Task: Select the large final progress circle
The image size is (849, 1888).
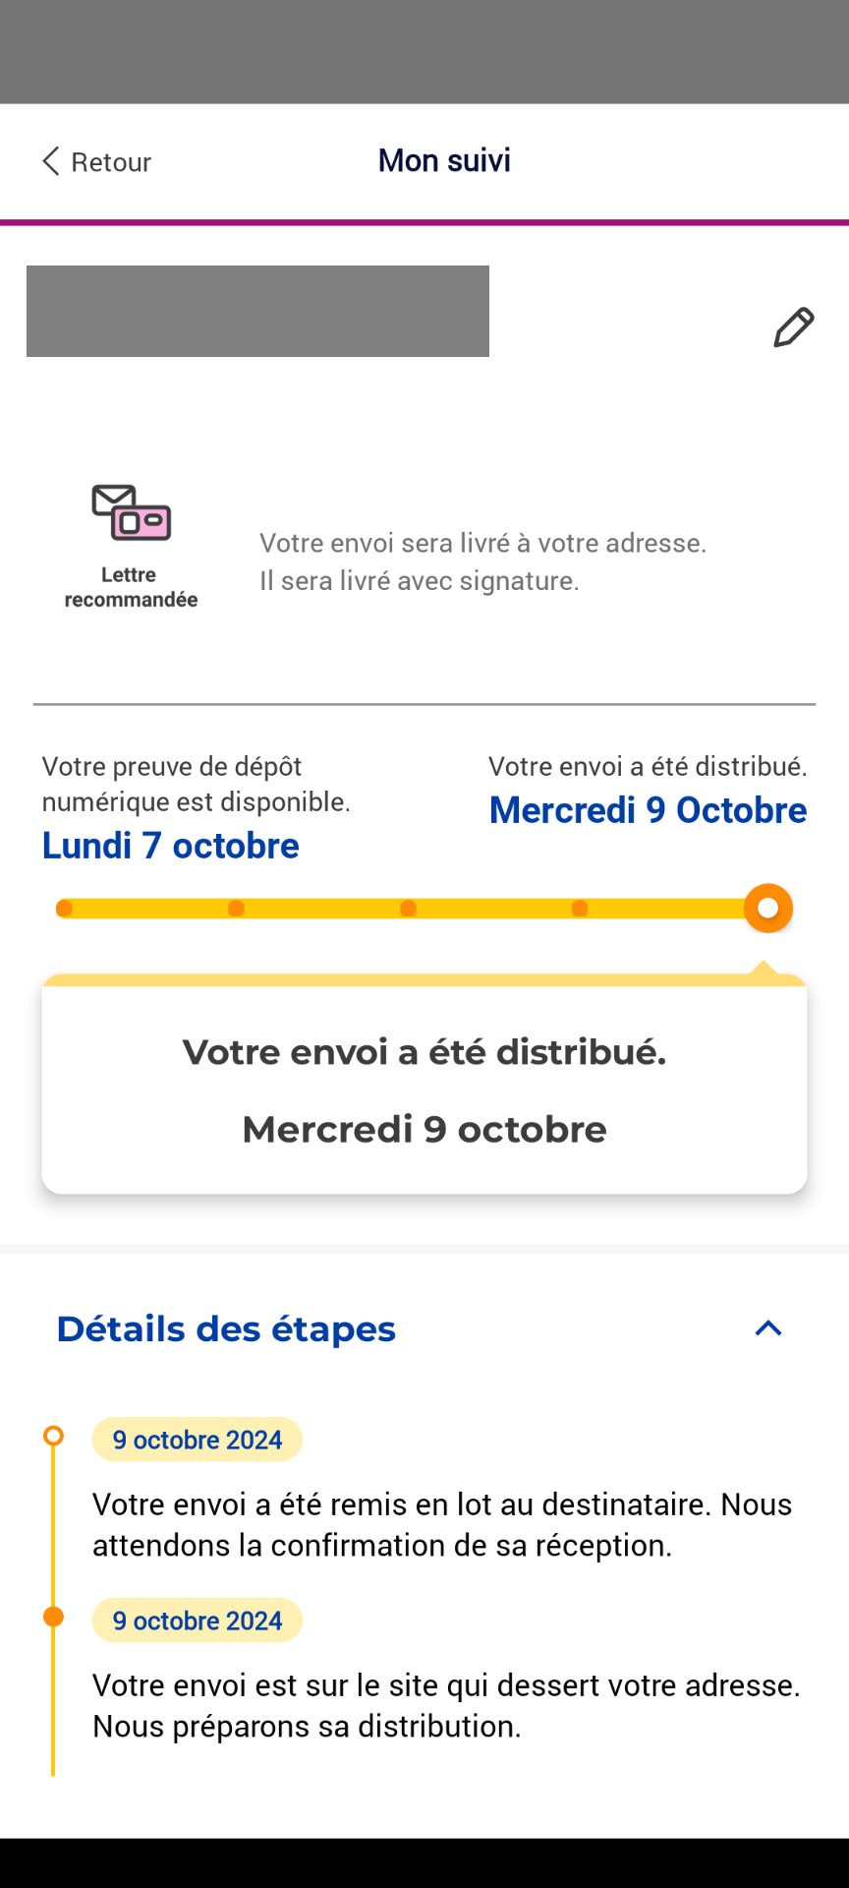Action: tap(767, 908)
